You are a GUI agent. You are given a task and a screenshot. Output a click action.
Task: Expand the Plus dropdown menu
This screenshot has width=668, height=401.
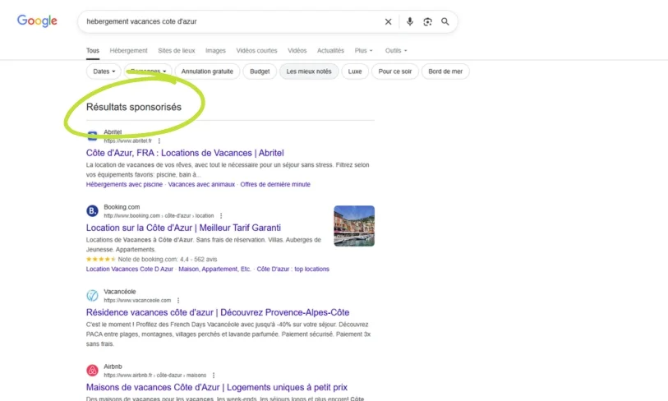363,50
